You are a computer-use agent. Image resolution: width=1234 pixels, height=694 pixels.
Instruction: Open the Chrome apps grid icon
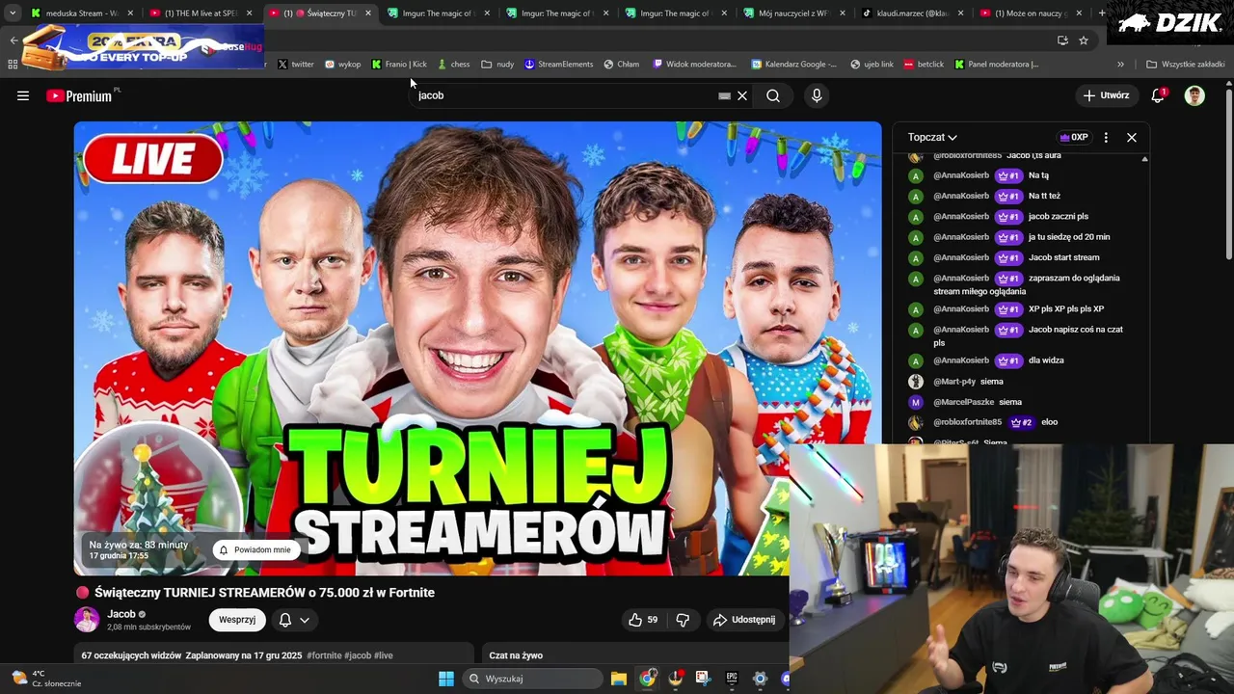point(13,64)
